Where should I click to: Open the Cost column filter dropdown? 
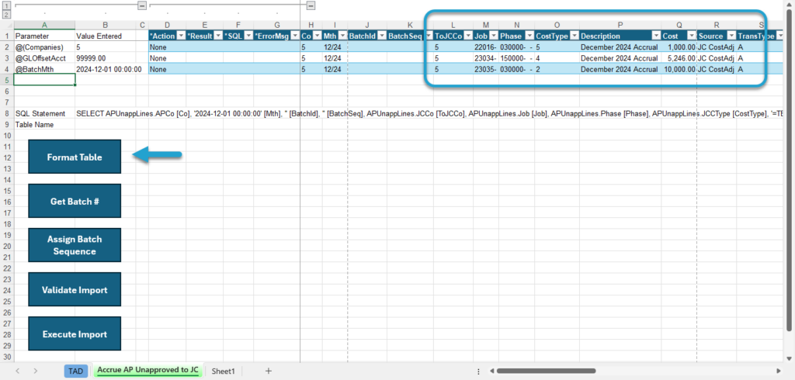[x=691, y=36]
